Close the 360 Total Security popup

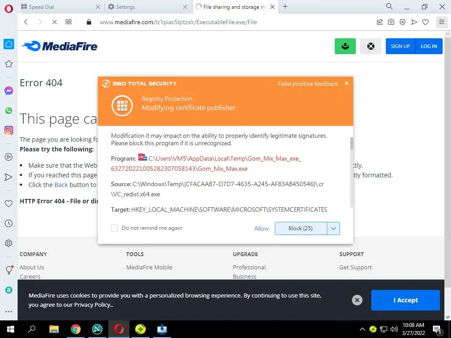[x=347, y=83]
